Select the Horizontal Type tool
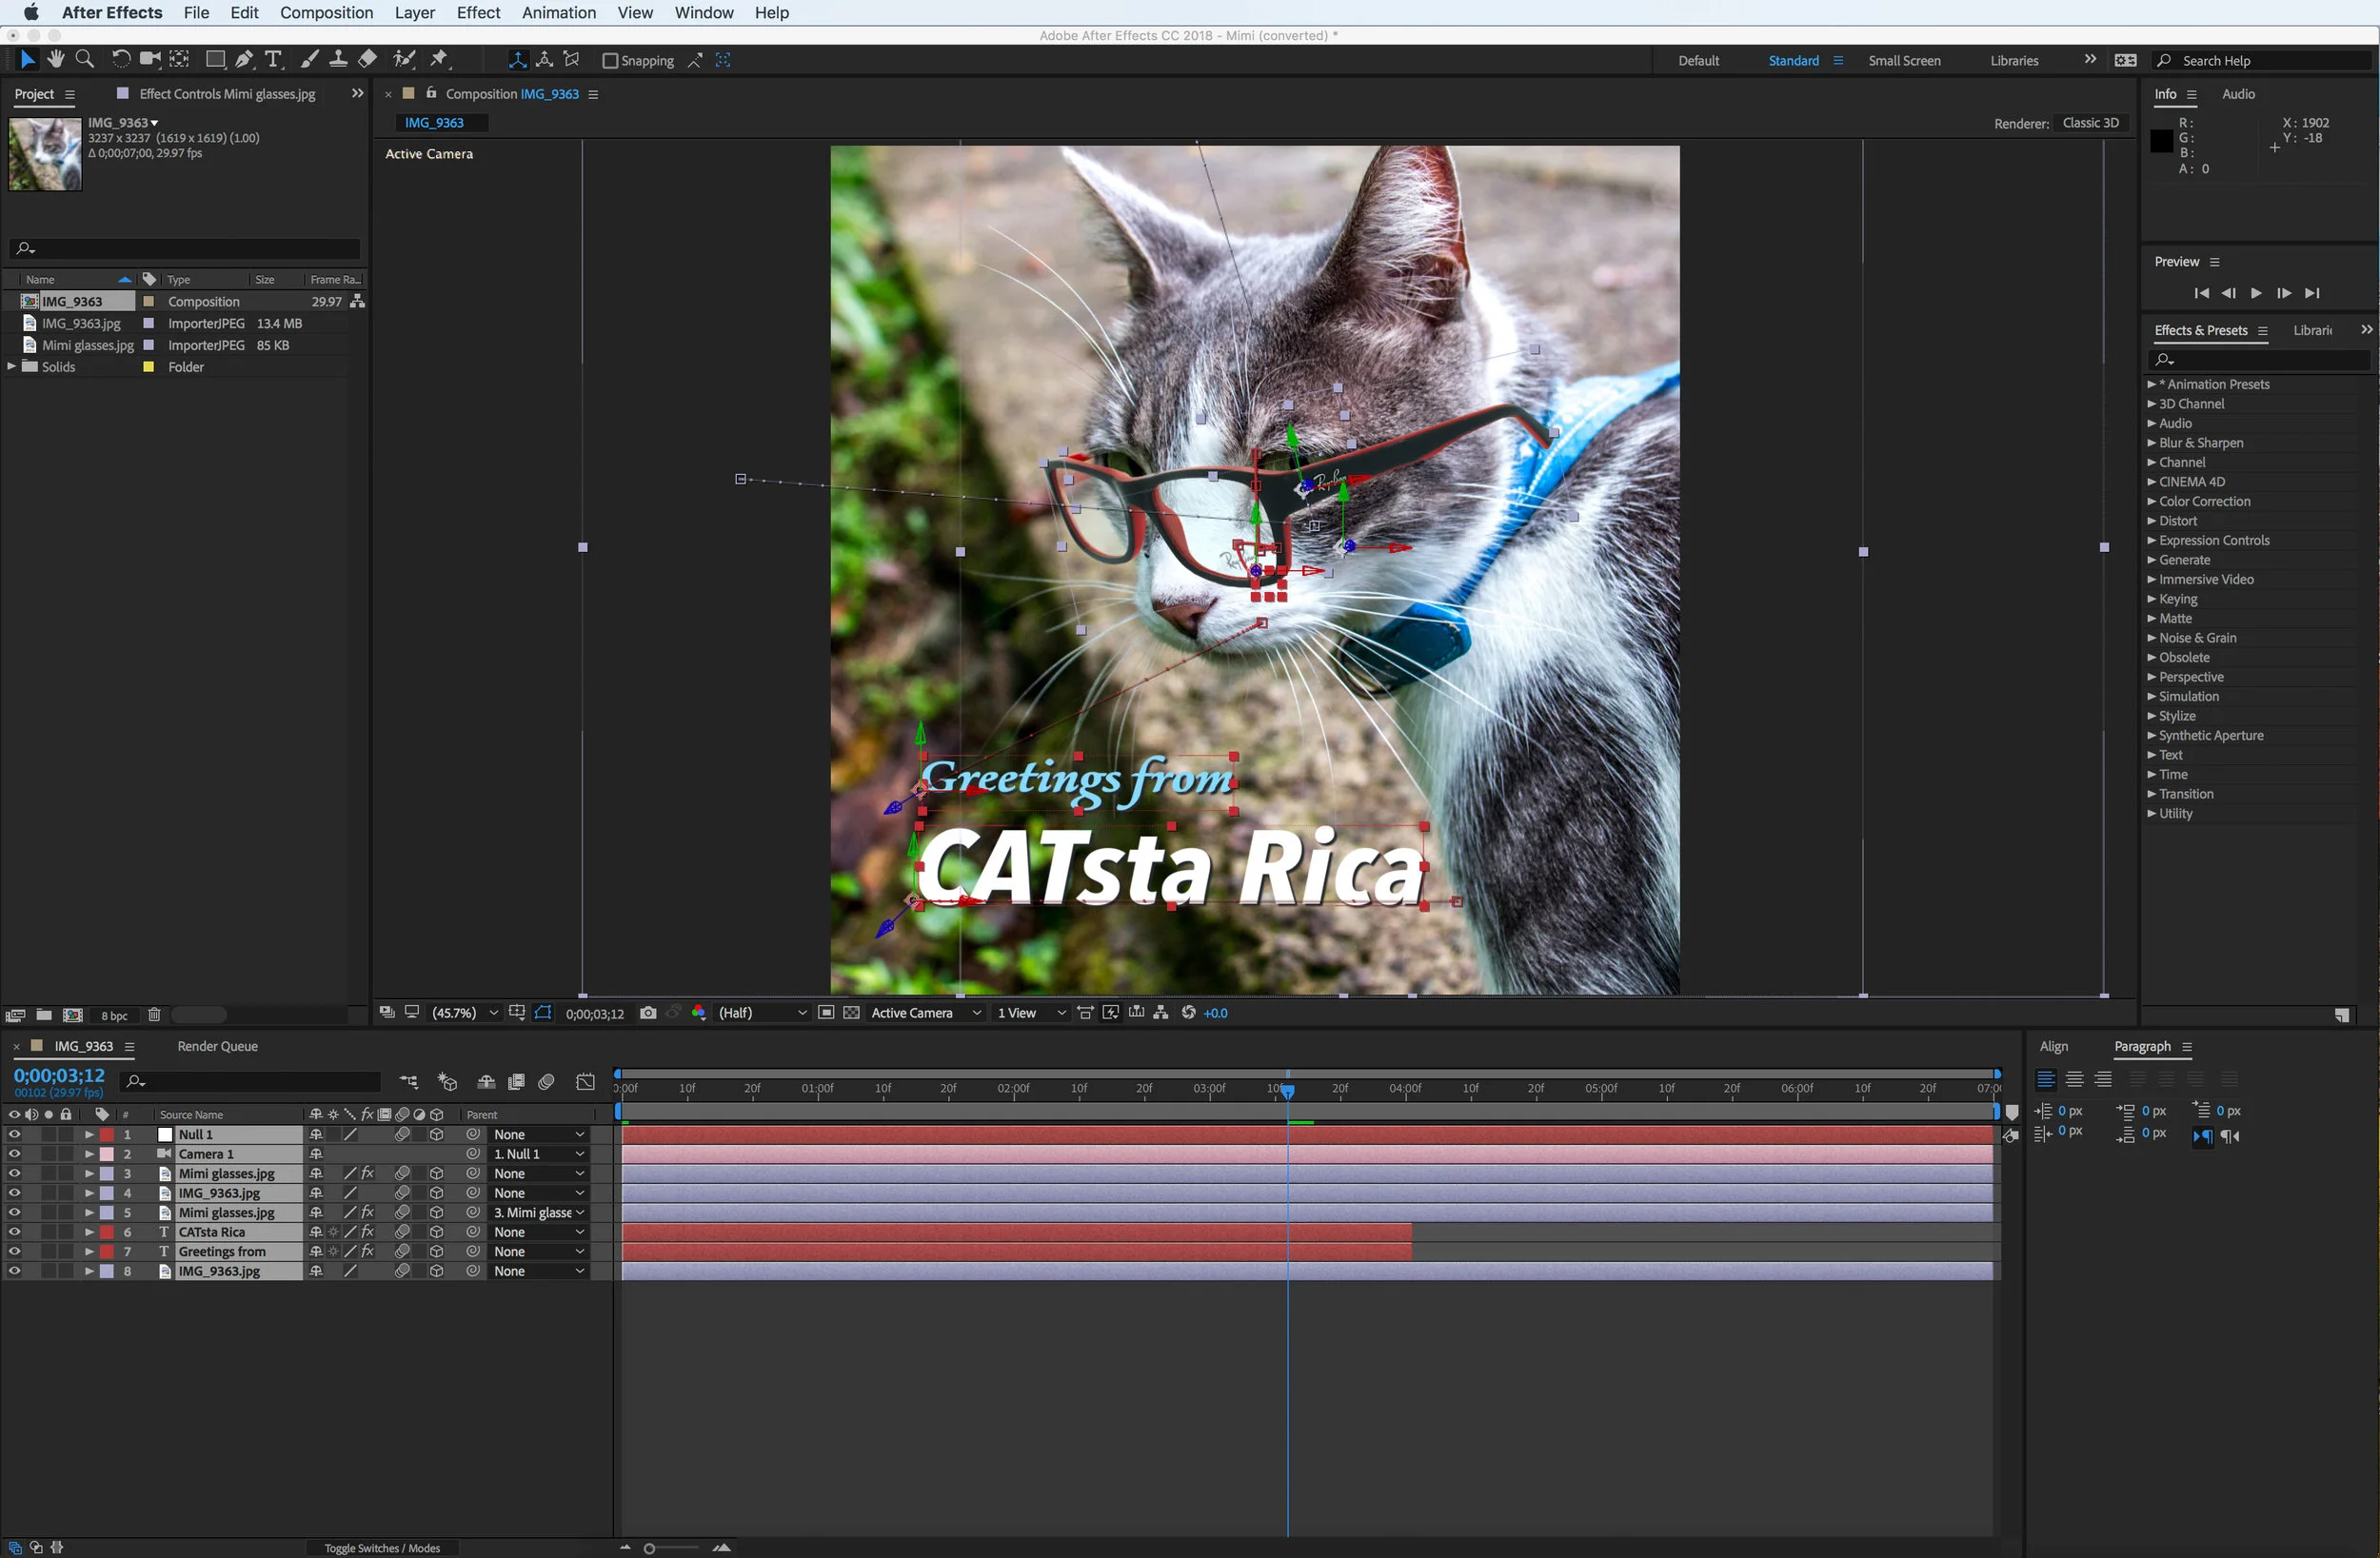 point(273,60)
